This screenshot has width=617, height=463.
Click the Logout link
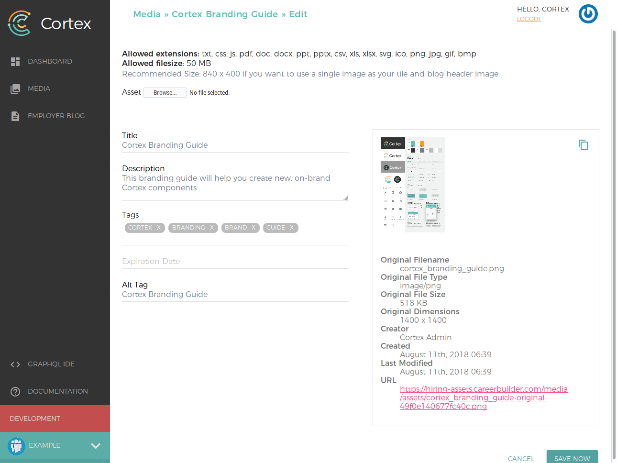point(529,19)
